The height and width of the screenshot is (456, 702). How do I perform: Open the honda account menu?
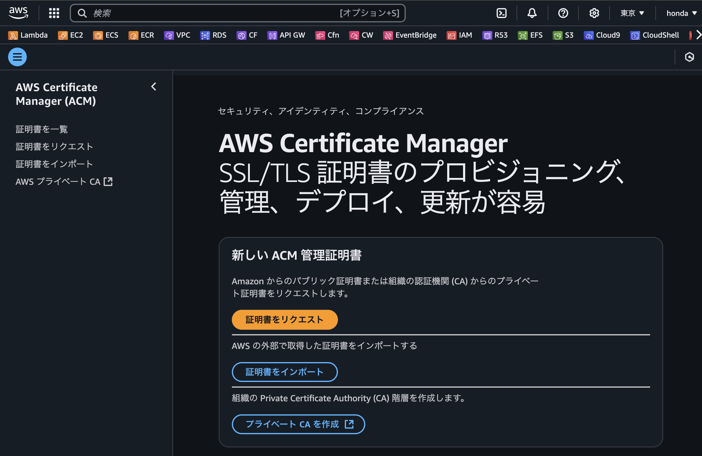click(x=681, y=13)
